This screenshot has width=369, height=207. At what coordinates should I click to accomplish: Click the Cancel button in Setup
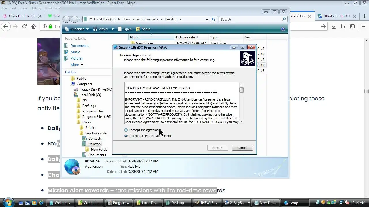(x=242, y=148)
